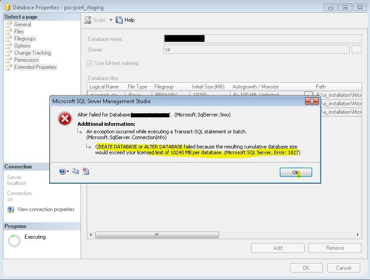Click the Permissions page icon

point(8,60)
